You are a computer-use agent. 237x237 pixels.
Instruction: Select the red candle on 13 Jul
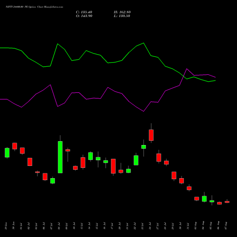pos(83,163)
